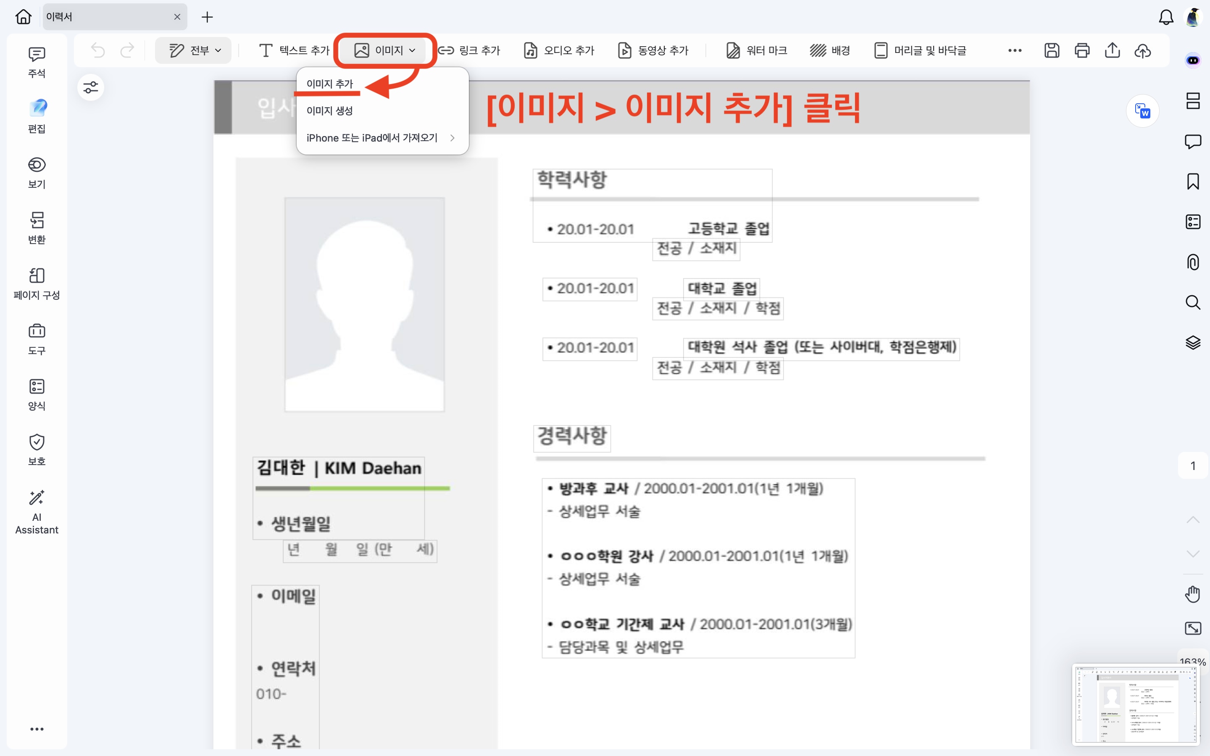Open the bookmark panel icon
Image resolution: width=1210 pixels, height=756 pixels.
pyautogui.click(x=1192, y=181)
